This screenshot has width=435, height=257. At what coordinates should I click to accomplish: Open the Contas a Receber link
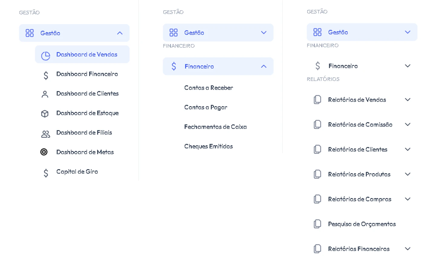click(209, 88)
